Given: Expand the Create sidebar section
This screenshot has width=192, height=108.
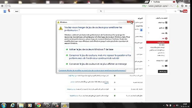Looking at the screenshot, I should coord(149,66).
